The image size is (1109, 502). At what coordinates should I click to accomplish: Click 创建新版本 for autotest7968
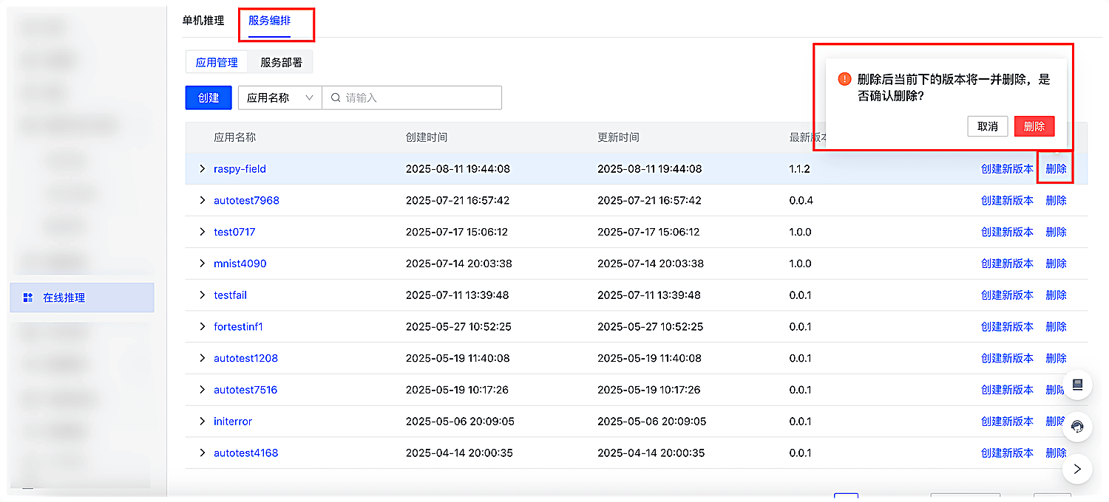[x=1007, y=200]
